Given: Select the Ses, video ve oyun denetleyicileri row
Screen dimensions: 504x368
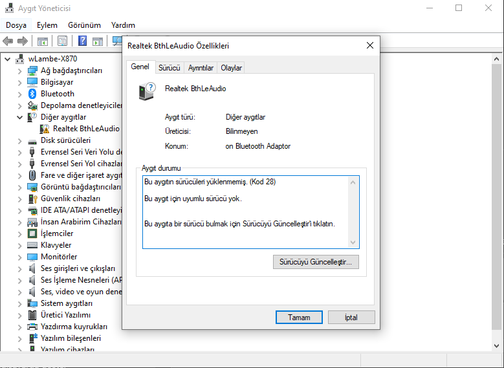Looking at the screenshot, I should click(74, 292).
